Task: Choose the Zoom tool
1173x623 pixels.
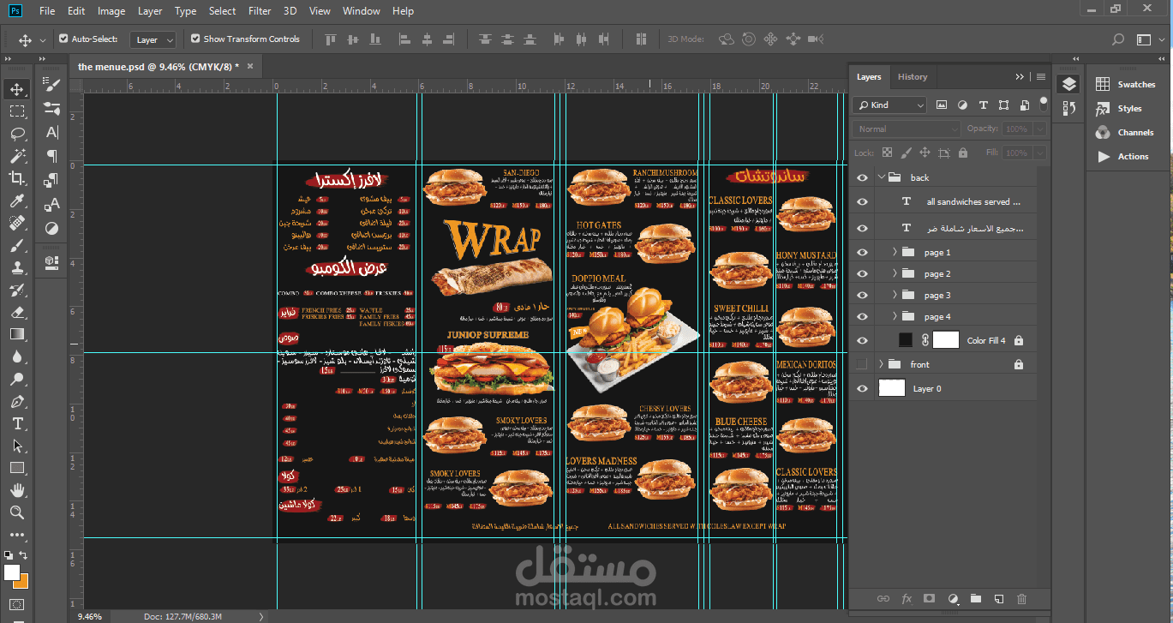Action: [x=16, y=512]
